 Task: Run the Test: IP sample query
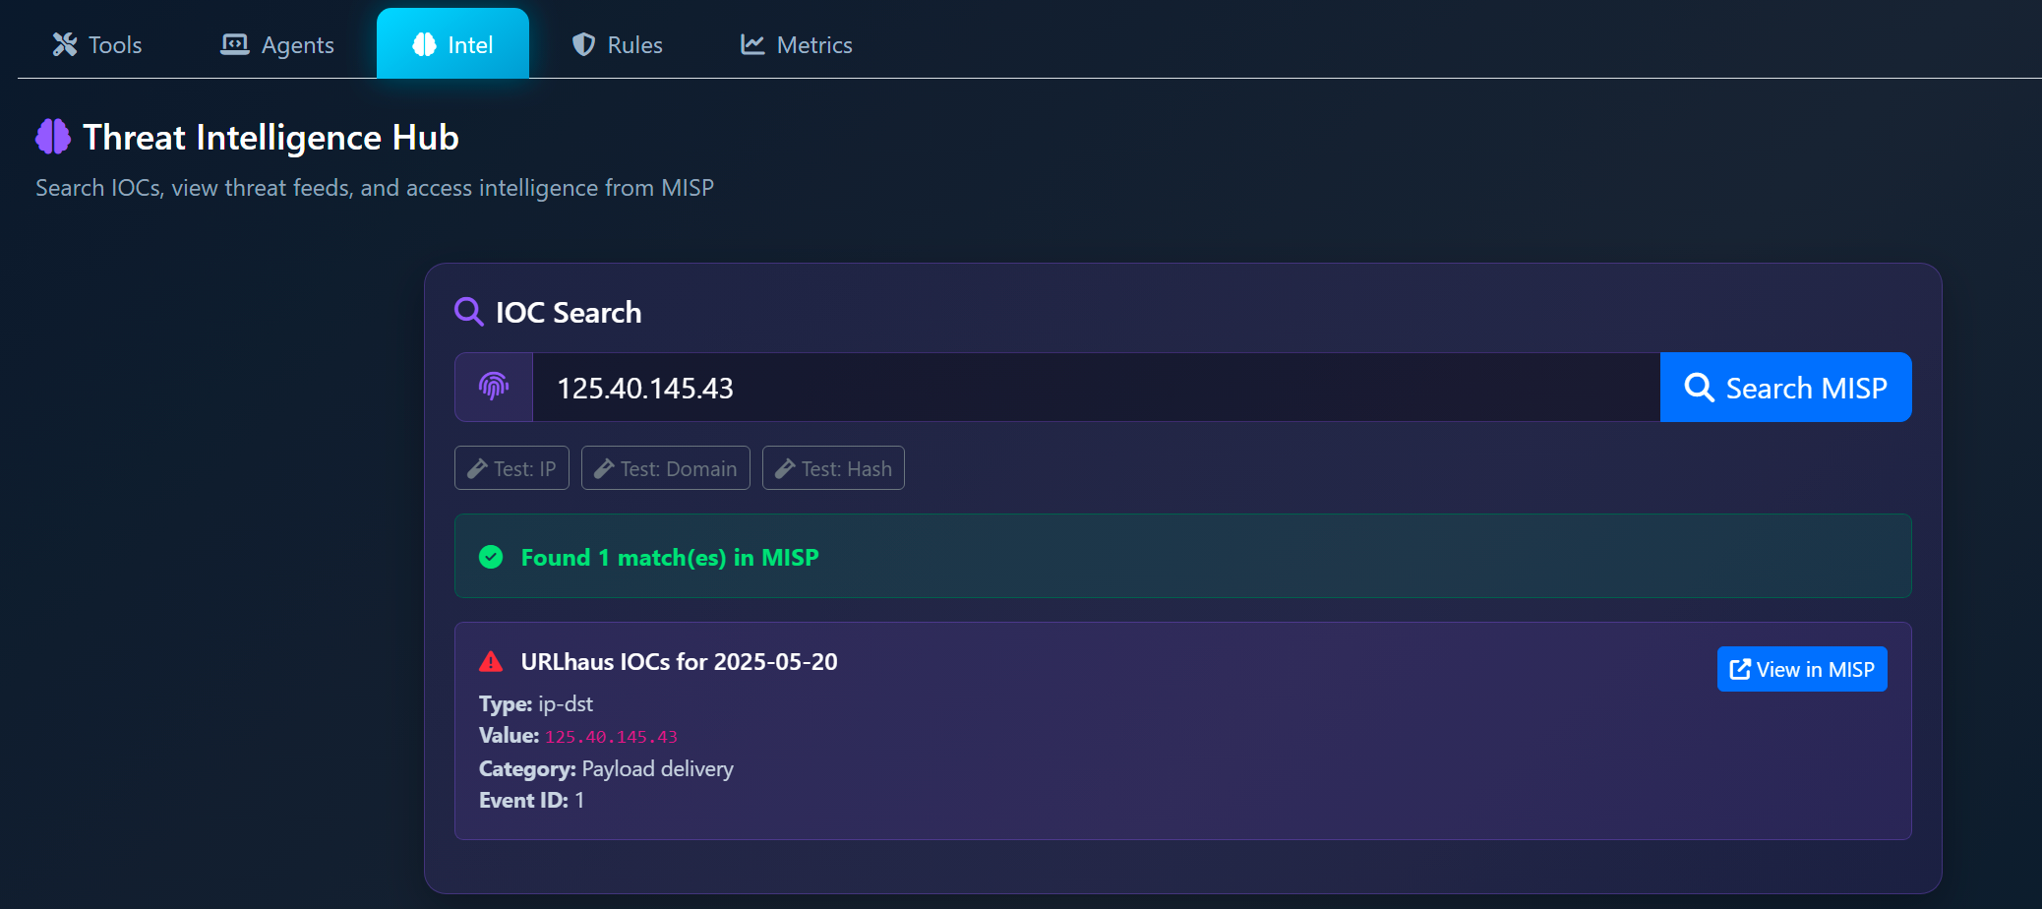(x=510, y=467)
